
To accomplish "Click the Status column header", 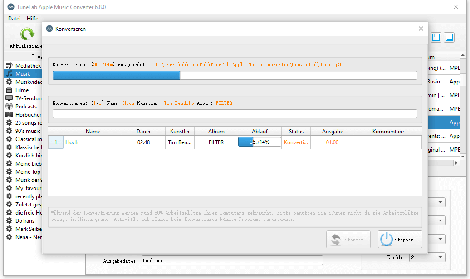I will coord(296,131).
